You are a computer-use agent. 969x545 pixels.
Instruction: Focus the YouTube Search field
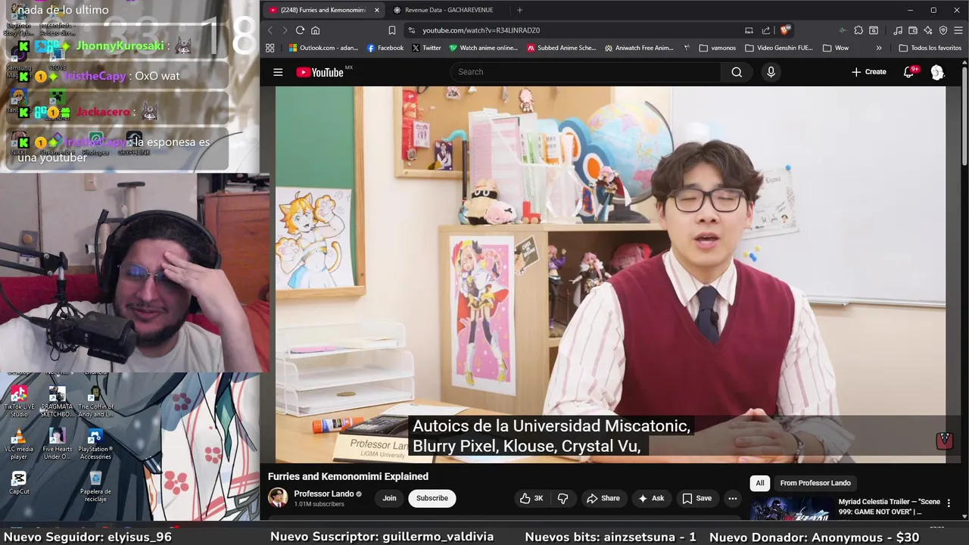(586, 72)
